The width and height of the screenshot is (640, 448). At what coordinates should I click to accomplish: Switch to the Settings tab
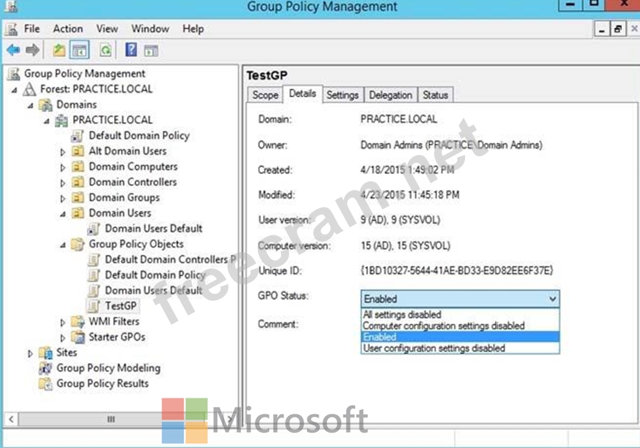click(x=343, y=95)
